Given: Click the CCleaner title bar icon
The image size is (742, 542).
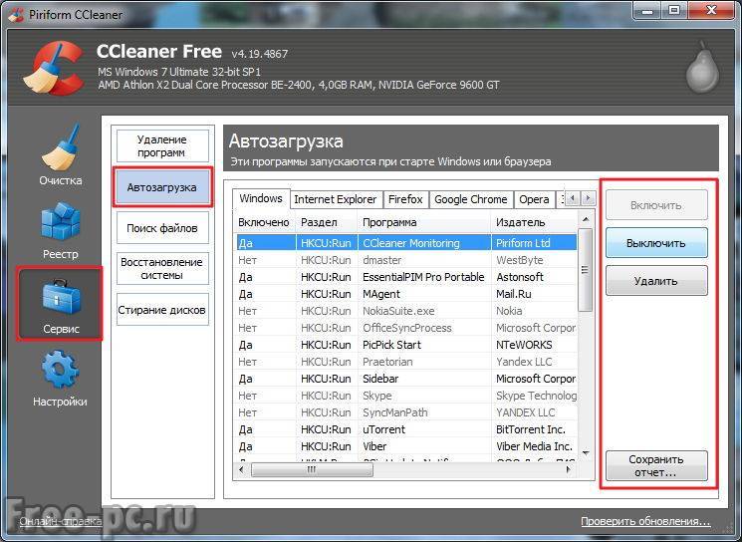Looking at the screenshot, I should (16, 15).
